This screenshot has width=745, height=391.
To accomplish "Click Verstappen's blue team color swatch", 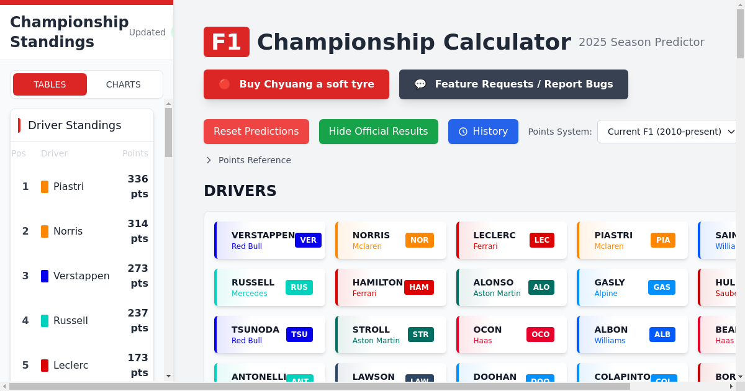I will point(45,276).
